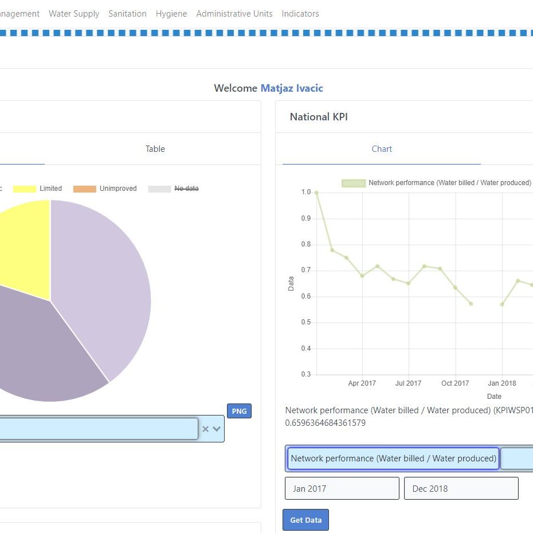Open the Matjaz Ivacic user profile link
The image size is (533, 533).
coord(292,88)
